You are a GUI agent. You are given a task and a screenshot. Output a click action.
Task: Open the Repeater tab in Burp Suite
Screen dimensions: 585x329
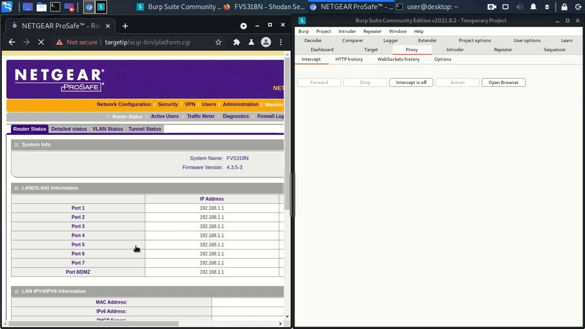click(503, 50)
